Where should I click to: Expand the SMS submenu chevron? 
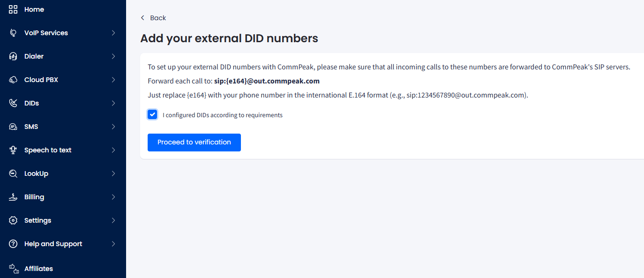113,127
